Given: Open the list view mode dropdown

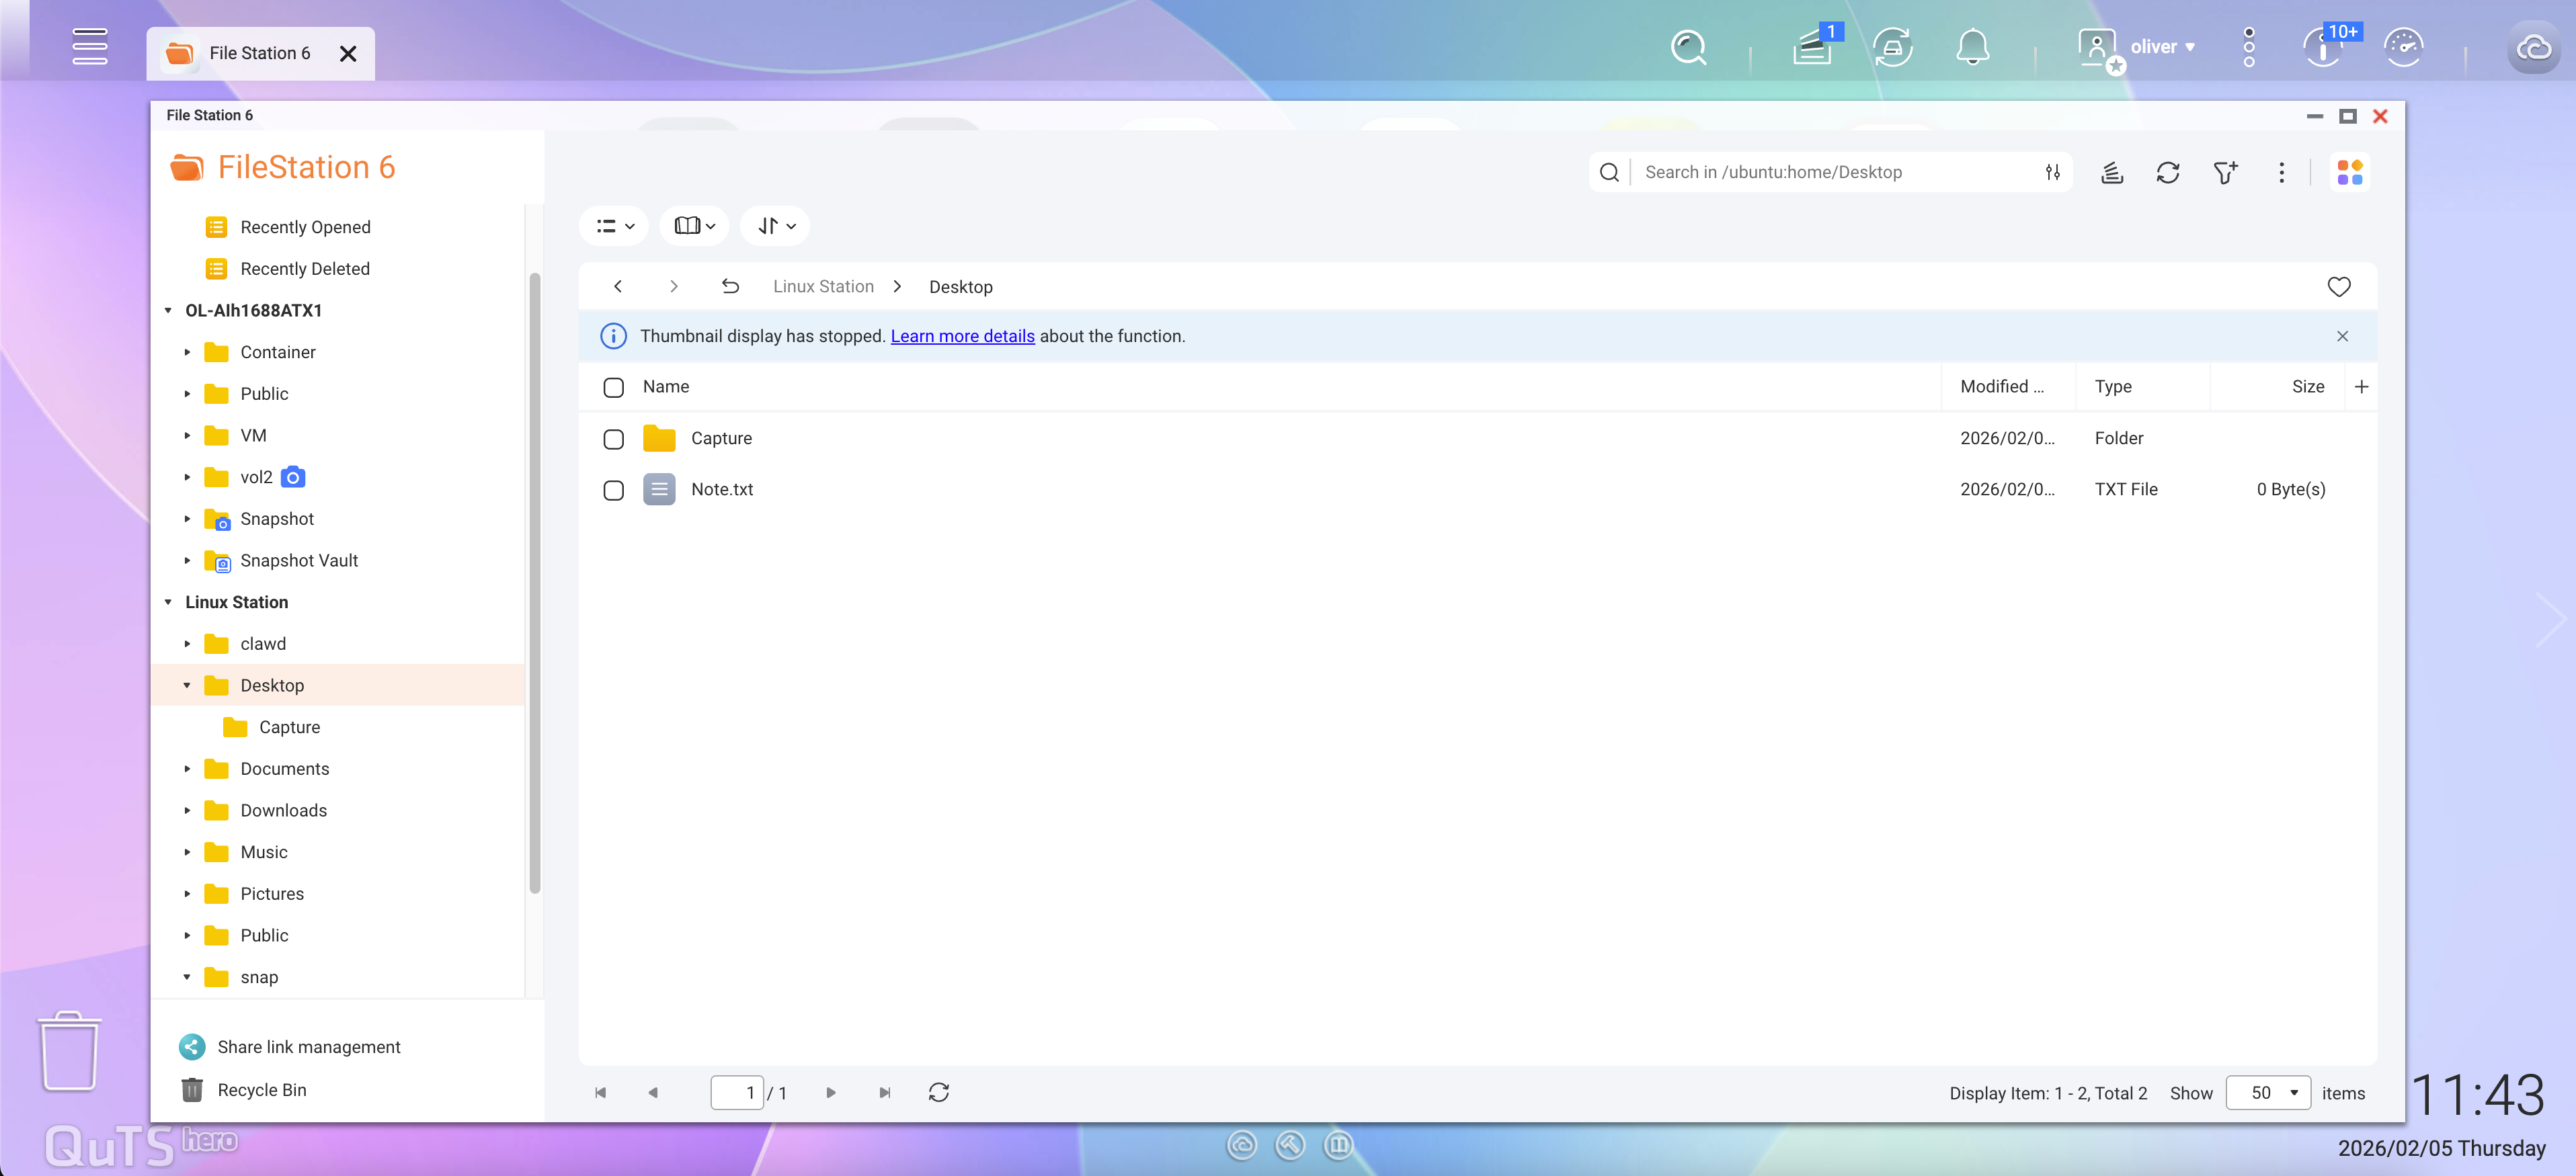Looking at the screenshot, I should (614, 226).
